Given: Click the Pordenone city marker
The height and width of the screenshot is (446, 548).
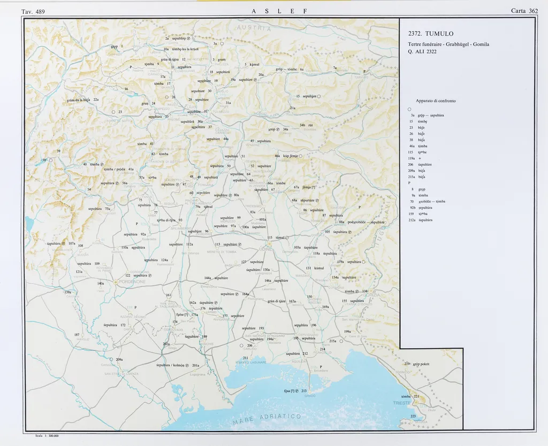Looking at the screenshot, I should click(x=117, y=282).
